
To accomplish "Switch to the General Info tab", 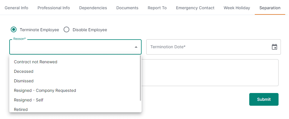I will (x=17, y=8).
